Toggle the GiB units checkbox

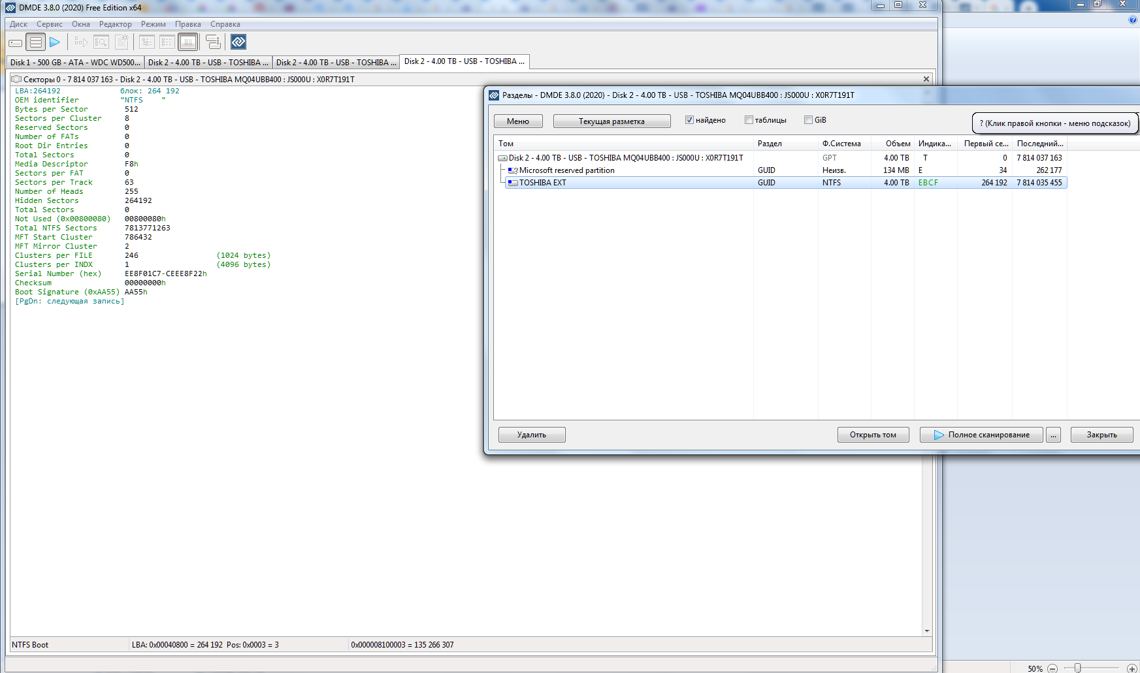[808, 120]
